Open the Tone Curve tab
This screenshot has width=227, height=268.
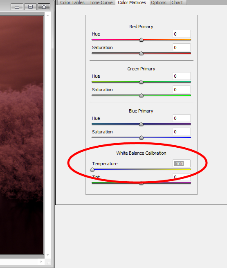[x=101, y=2]
